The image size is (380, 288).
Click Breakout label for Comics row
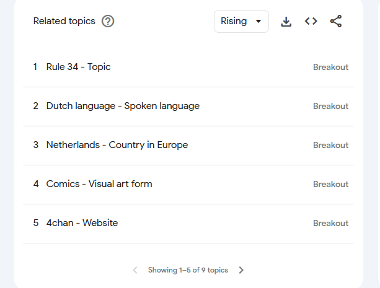pos(330,185)
